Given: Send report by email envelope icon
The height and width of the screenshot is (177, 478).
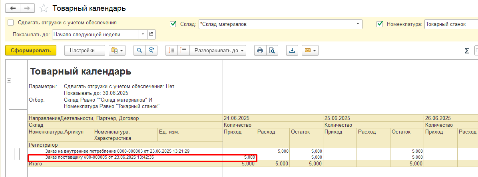Looking at the screenshot, I should 310,51.
